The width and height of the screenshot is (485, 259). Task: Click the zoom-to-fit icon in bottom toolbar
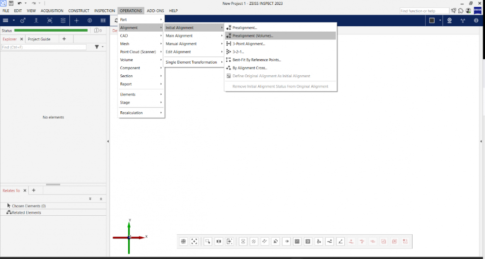(x=194, y=242)
